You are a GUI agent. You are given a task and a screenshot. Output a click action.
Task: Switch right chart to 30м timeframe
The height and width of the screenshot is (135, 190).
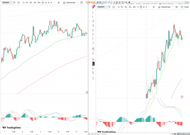pyautogui.click(x=134, y=7)
